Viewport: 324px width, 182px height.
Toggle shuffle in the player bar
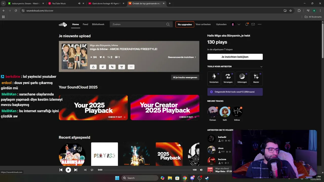click(85, 170)
